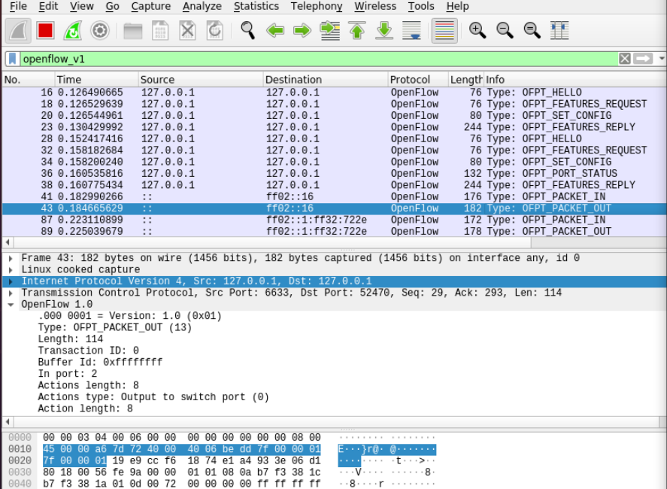The image size is (667, 489).
Task: Open the Analyze menu
Action: 202,6
